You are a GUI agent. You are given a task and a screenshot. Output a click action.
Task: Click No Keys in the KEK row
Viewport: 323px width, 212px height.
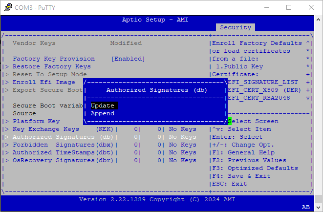[182, 129]
